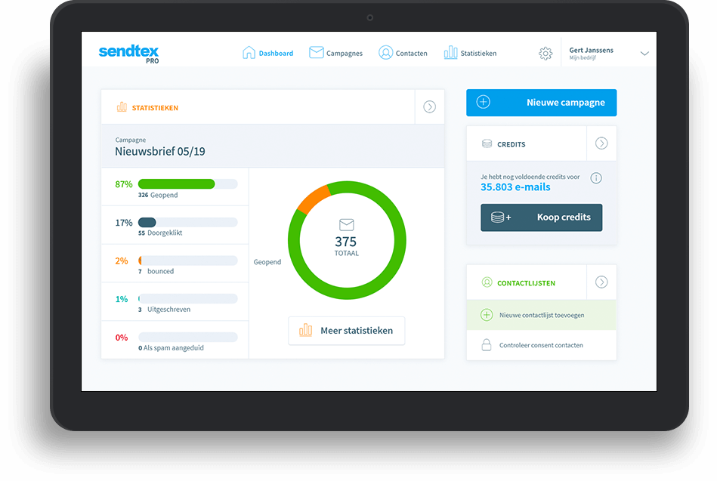
Task: Click the CREDITS panel heading text
Action: click(511, 144)
